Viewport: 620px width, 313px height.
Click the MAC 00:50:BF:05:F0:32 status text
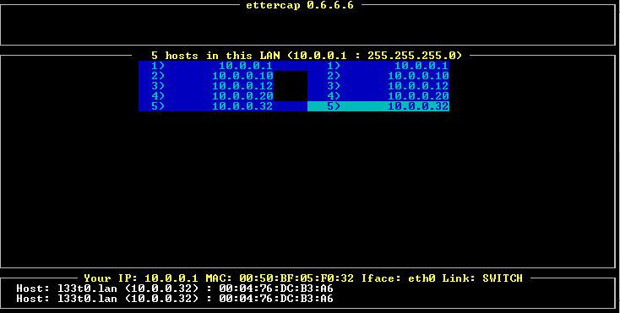coord(280,278)
